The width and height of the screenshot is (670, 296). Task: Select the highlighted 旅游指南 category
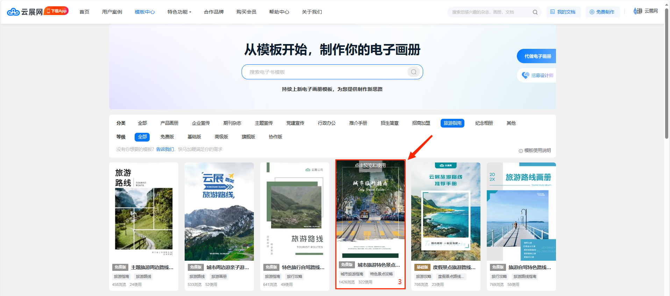tap(452, 123)
